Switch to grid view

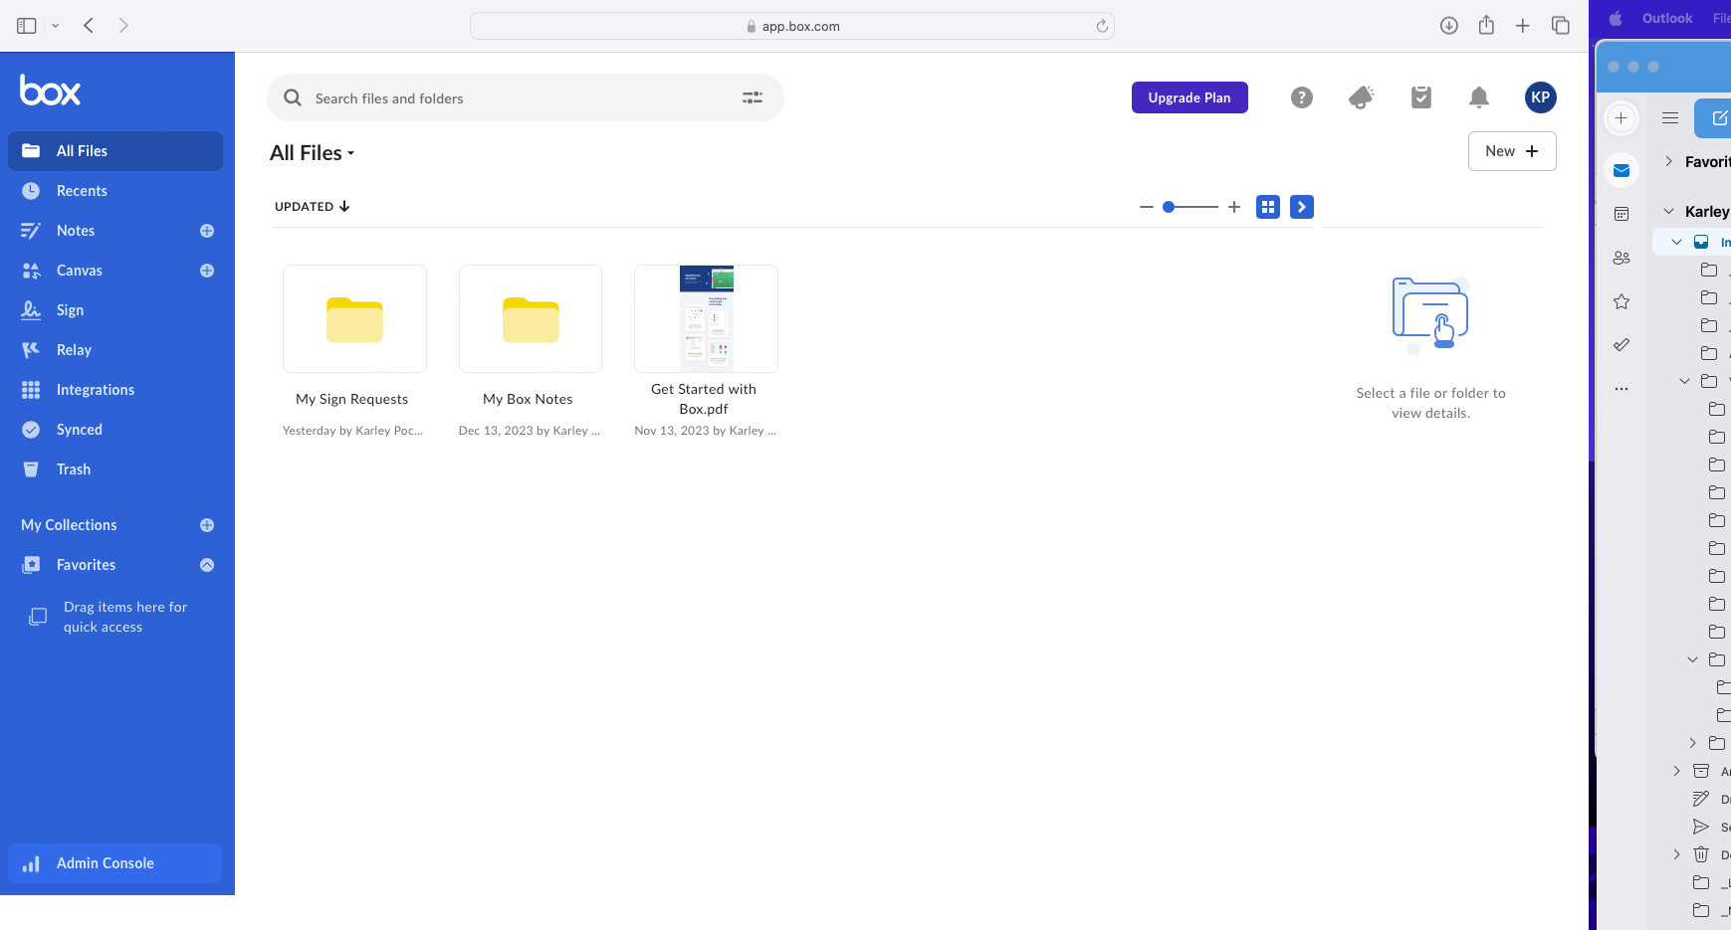click(x=1268, y=207)
